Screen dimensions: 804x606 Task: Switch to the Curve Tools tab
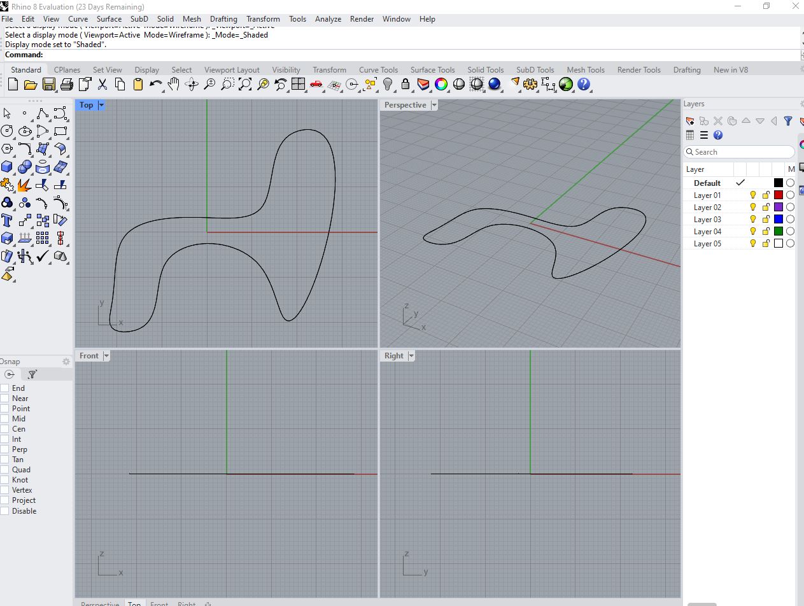[x=378, y=69]
